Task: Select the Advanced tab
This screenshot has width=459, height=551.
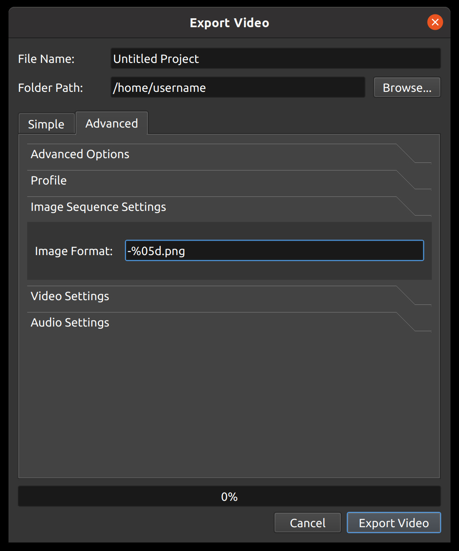Action: click(111, 123)
